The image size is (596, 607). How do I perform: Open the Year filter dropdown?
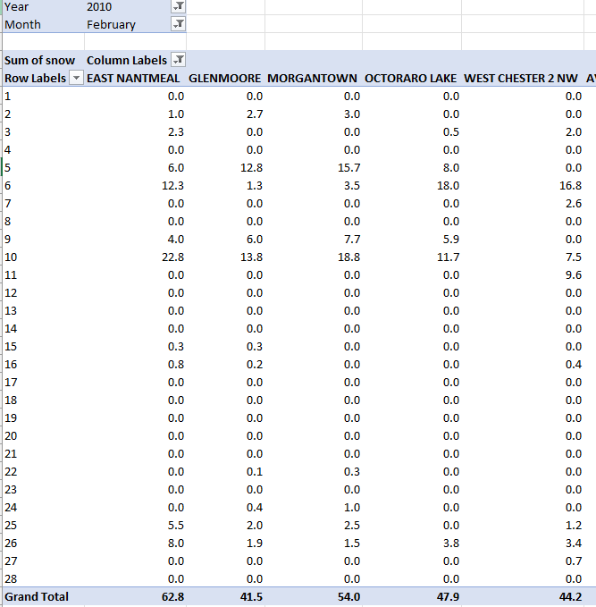pyautogui.click(x=178, y=7)
